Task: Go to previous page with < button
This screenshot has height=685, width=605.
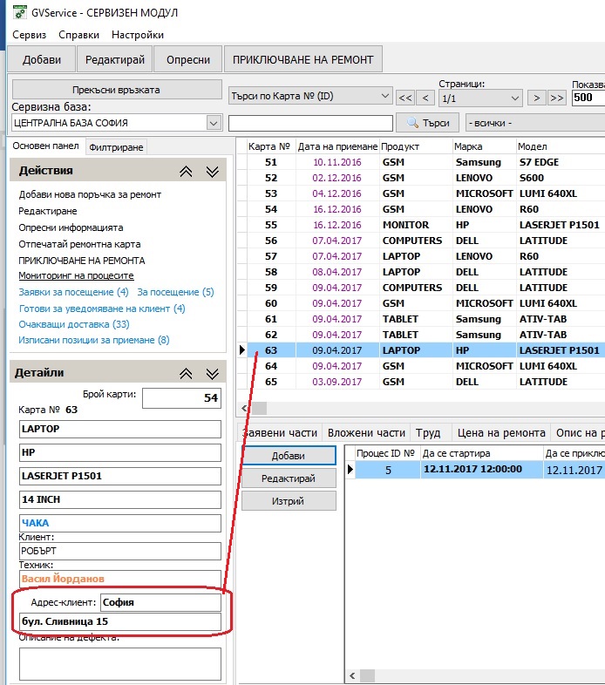Action: coord(425,98)
